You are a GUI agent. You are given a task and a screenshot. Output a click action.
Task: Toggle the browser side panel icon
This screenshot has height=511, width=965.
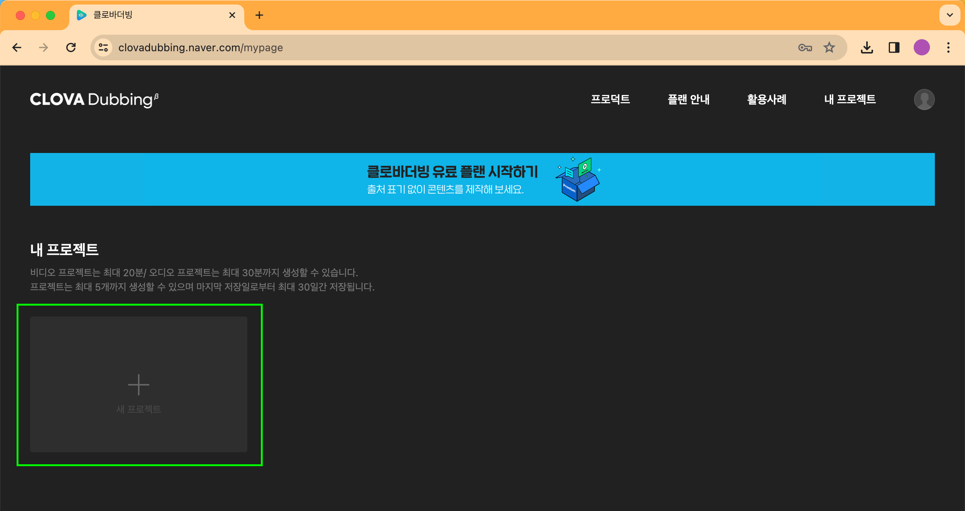(x=894, y=47)
